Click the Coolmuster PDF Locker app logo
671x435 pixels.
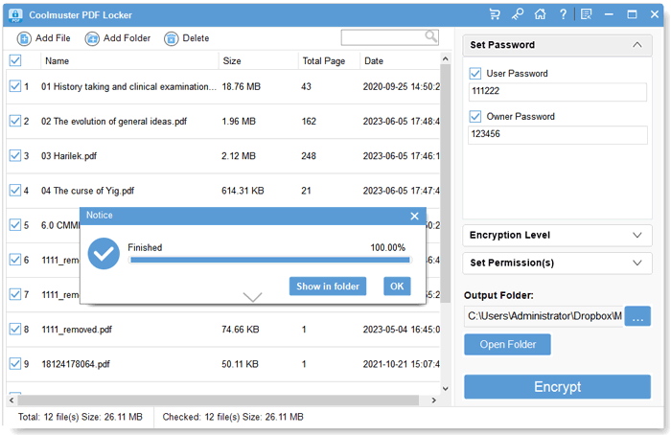pos(15,15)
